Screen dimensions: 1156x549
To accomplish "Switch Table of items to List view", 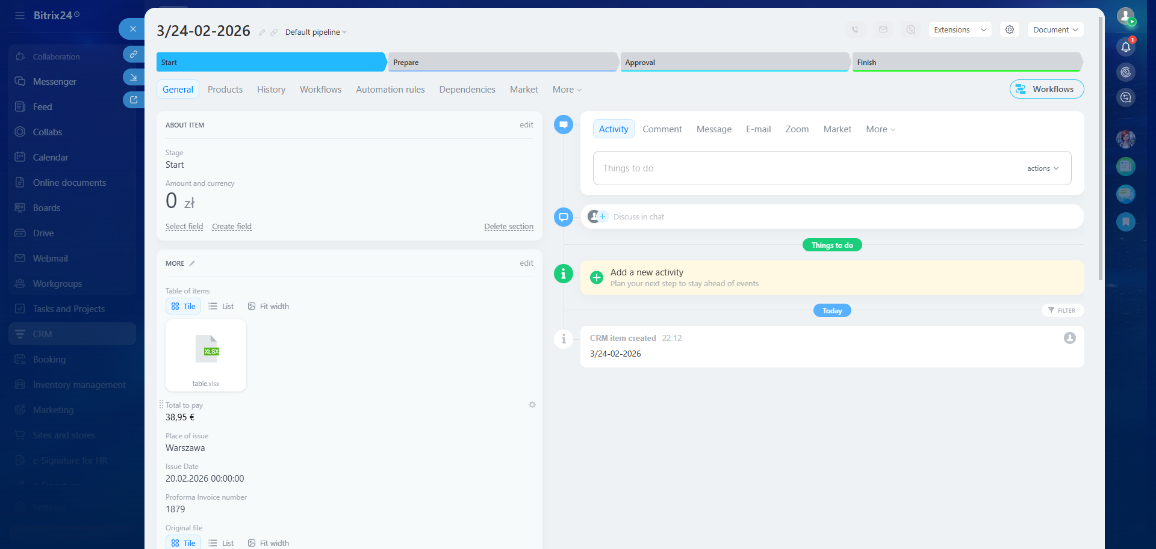I will 221,306.
